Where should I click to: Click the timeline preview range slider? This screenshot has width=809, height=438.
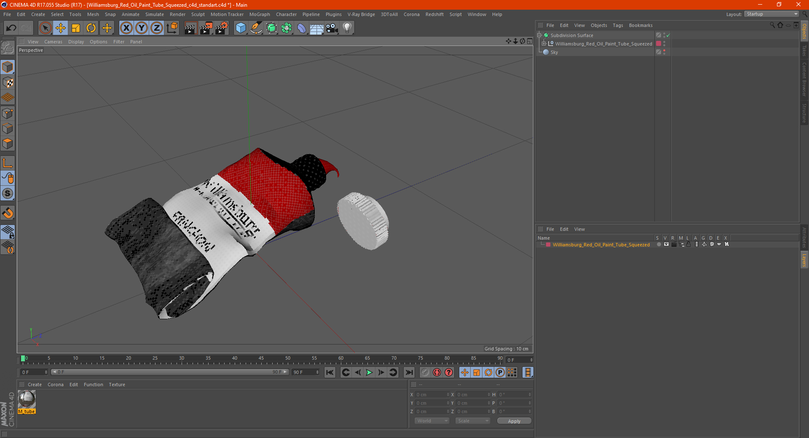point(170,372)
